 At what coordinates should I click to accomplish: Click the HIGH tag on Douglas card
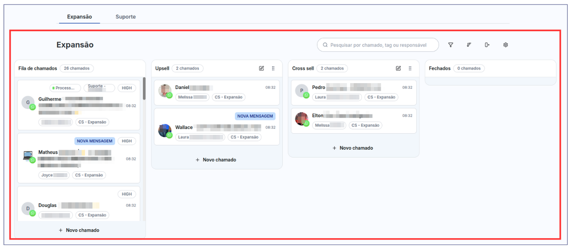(127, 194)
